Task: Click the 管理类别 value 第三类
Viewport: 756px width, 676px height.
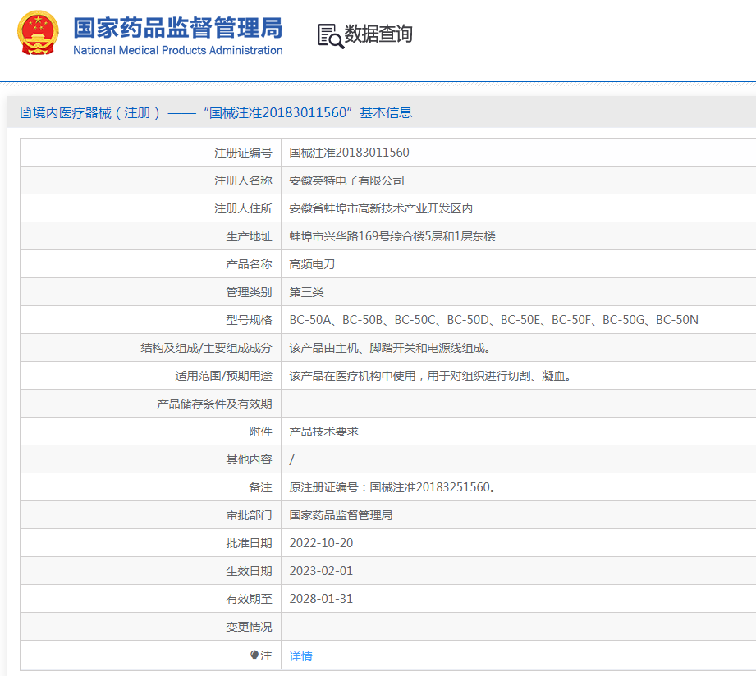Action: 306,292
